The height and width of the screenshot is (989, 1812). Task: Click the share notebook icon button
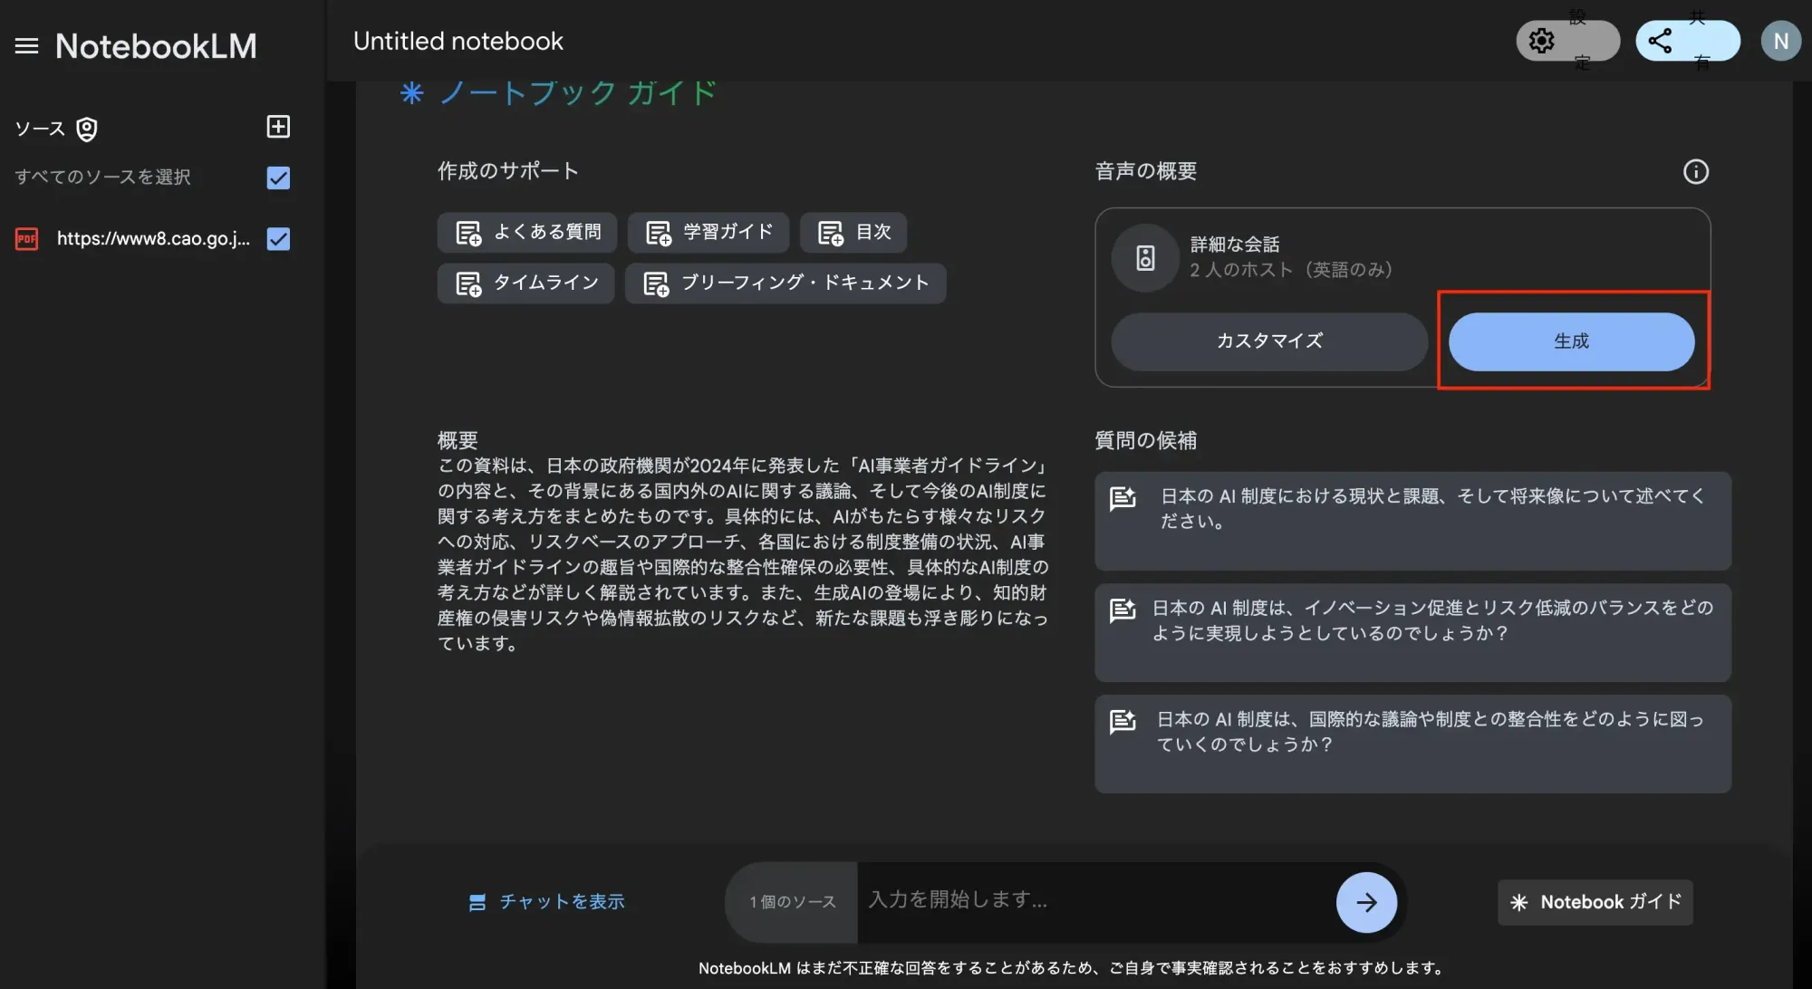coord(1687,41)
